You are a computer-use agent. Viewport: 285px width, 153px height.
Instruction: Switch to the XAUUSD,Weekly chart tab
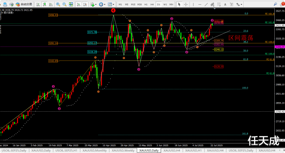(x=123, y=151)
